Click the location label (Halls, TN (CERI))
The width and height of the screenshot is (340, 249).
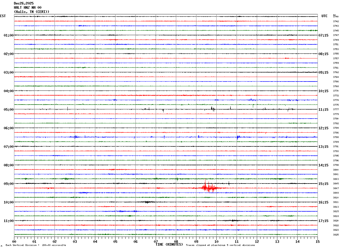[31, 12]
